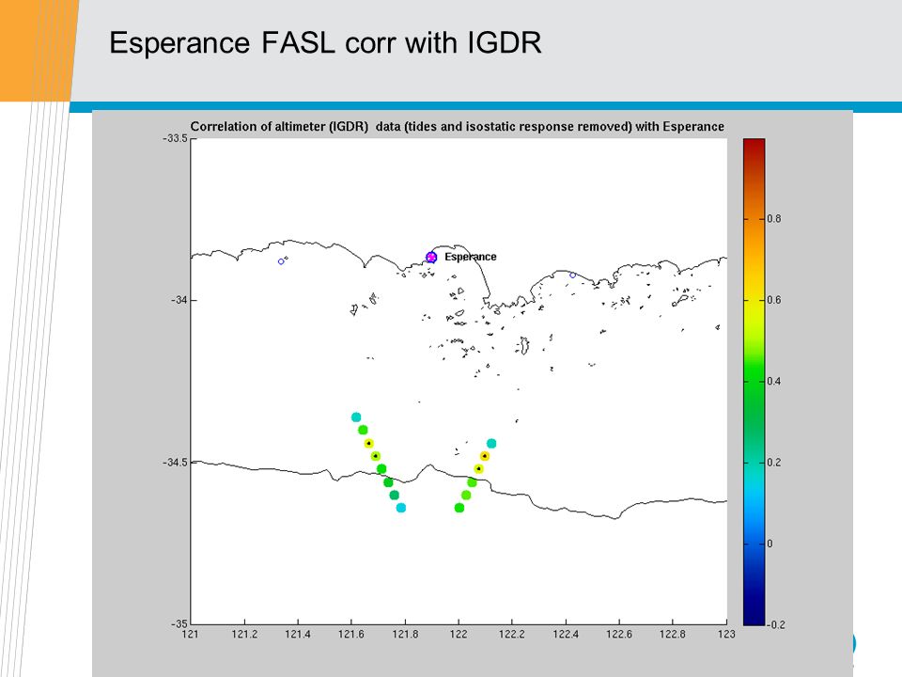This screenshot has height=677, width=902.
Task: Click the small blue circle west of Esperance
Action: (x=281, y=261)
